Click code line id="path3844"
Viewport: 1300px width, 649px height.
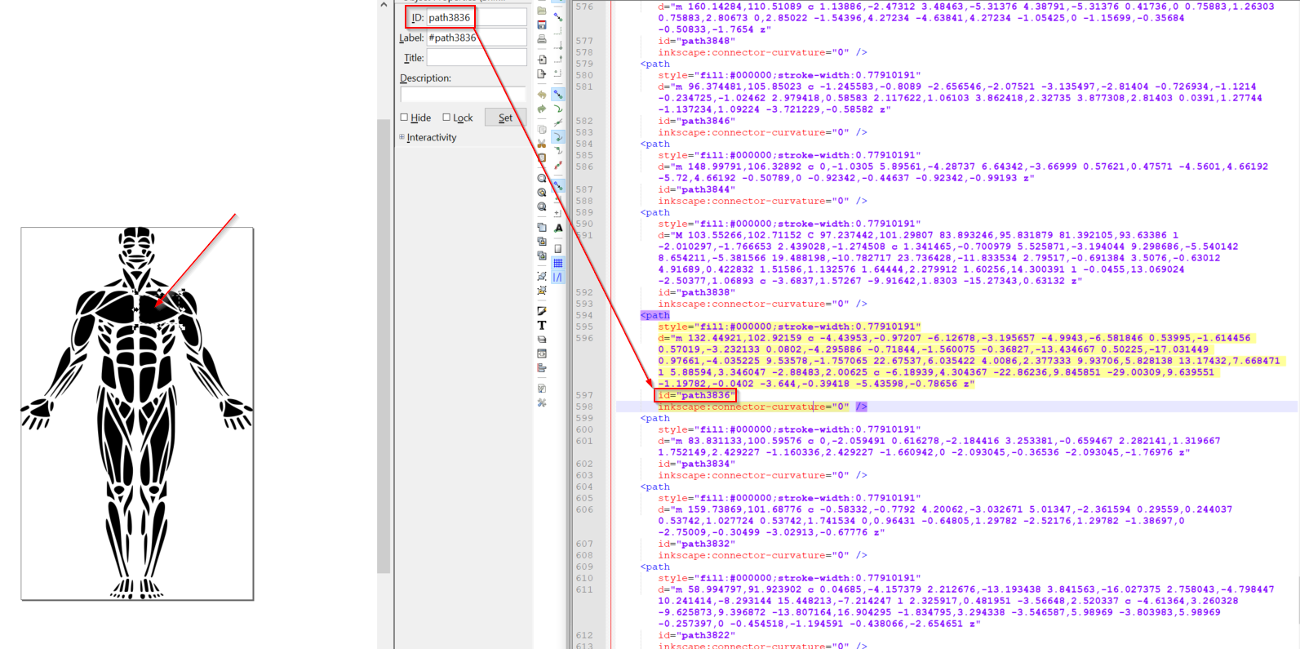(696, 189)
